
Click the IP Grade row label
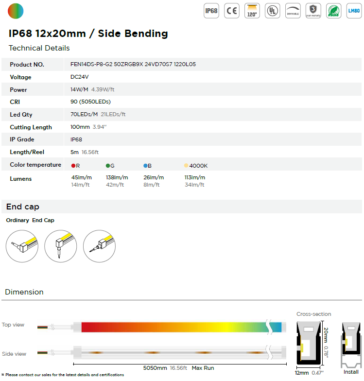(22, 139)
